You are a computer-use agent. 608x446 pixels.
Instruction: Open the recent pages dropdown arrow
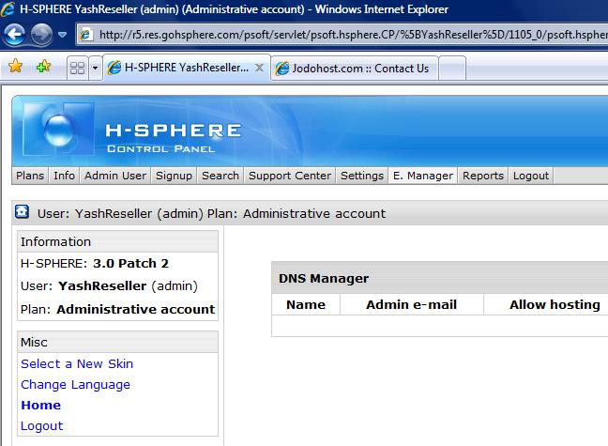tap(62, 35)
